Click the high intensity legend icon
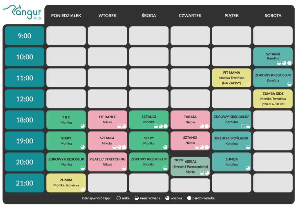 coord(167,198)
